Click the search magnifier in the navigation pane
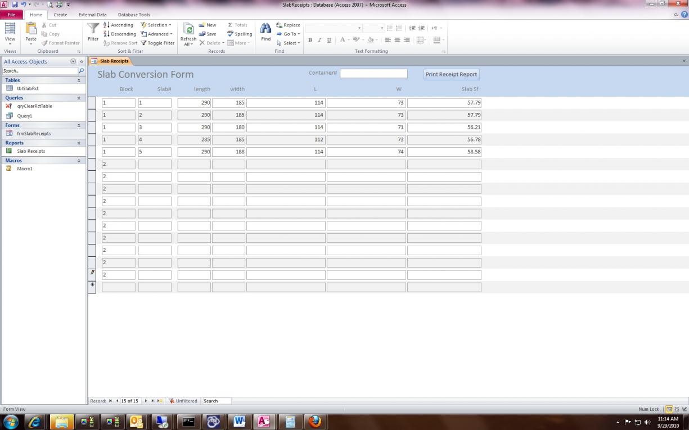The image size is (689, 430). (81, 71)
